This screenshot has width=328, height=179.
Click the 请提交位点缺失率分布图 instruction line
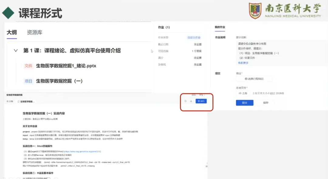(252, 44)
